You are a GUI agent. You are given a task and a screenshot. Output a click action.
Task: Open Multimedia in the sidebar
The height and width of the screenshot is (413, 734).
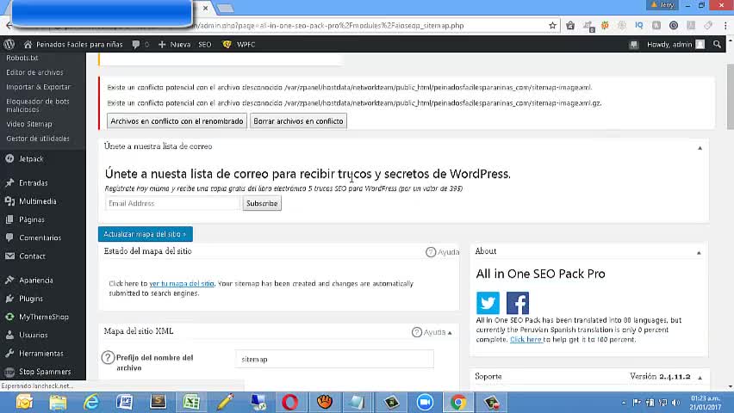[x=37, y=201]
